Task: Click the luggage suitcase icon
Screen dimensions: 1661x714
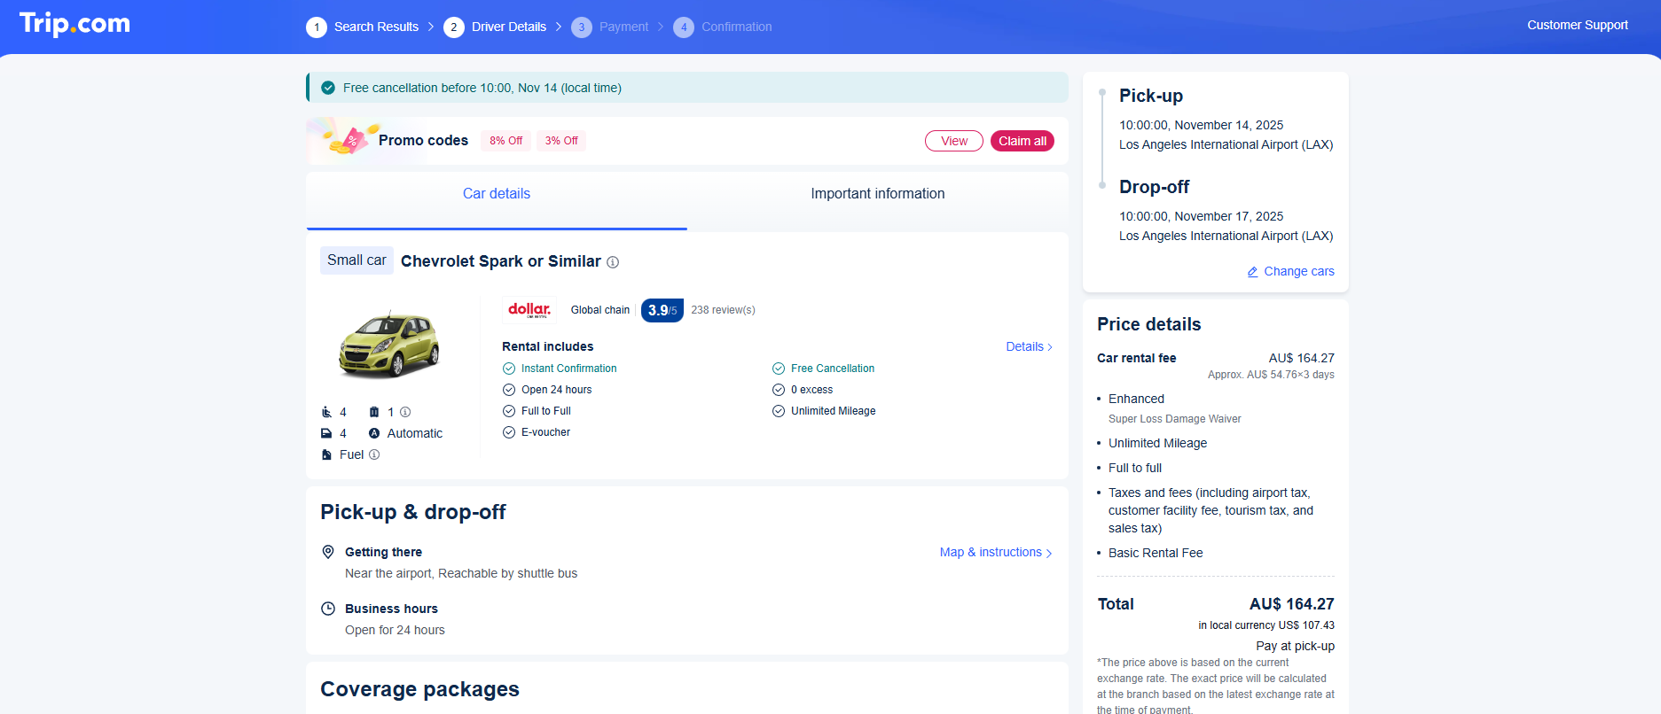Action: coord(374,412)
